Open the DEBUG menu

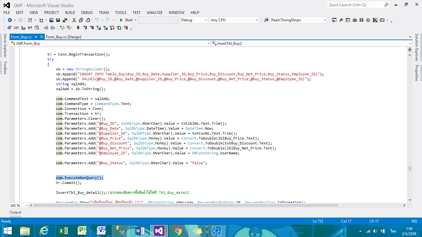point(87,13)
